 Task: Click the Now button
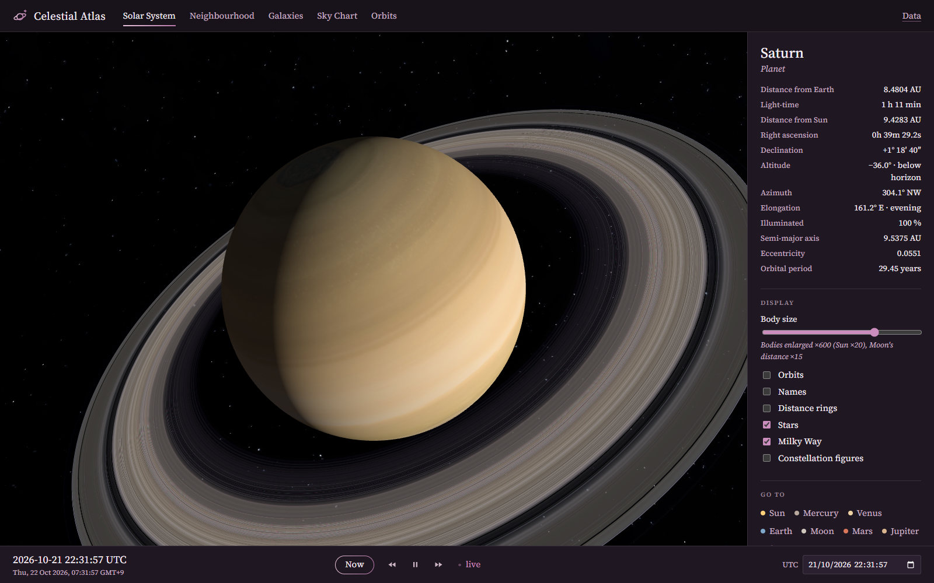tap(354, 564)
